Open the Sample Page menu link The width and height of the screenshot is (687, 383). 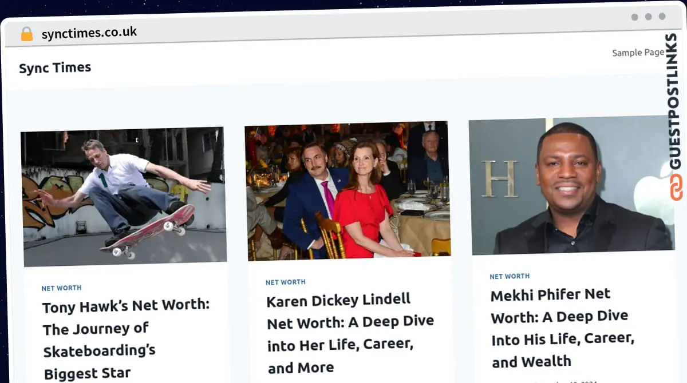coord(638,53)
